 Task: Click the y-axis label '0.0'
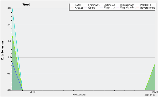9,90
